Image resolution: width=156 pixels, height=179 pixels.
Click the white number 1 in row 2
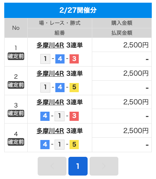(x=45, y=88)
